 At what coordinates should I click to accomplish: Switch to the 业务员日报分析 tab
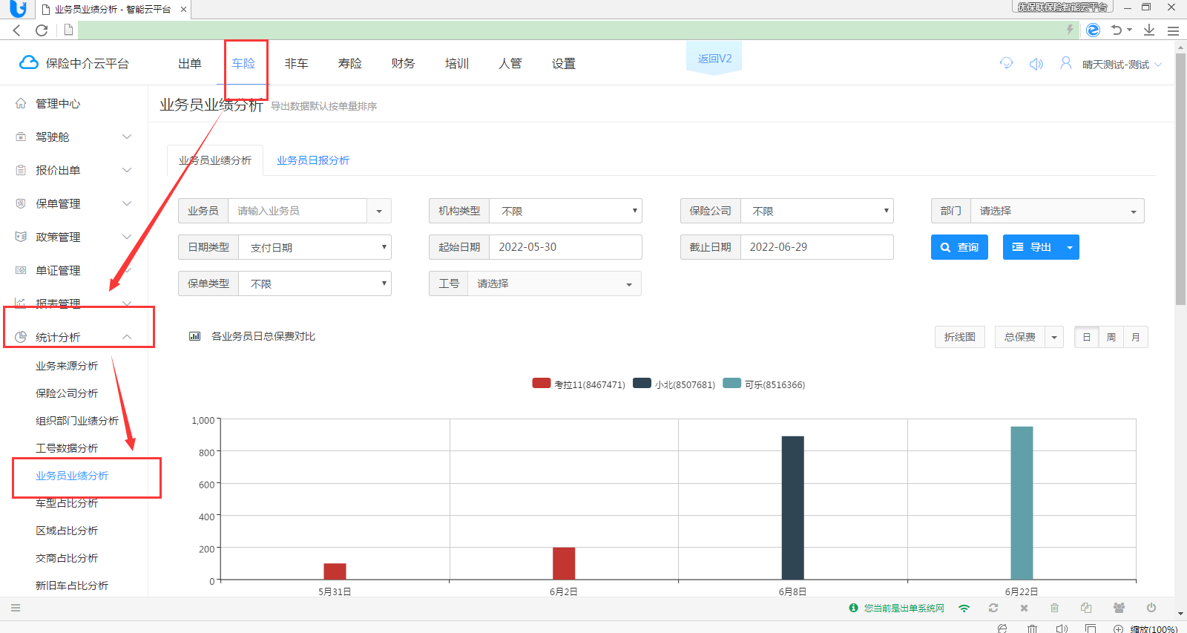313,160
